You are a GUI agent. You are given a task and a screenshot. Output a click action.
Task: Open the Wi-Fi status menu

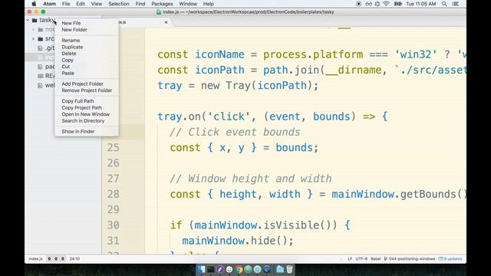point(386,4)
